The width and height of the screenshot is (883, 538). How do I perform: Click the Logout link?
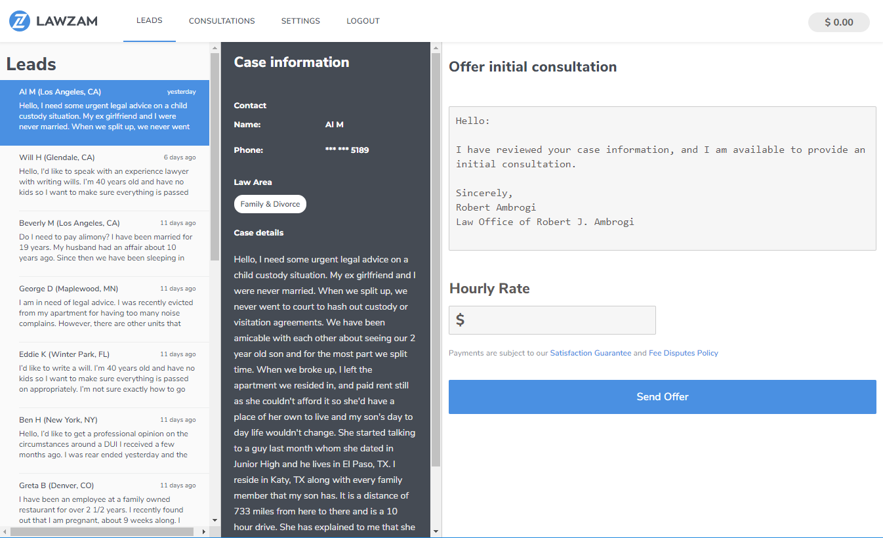pos(363,21)
